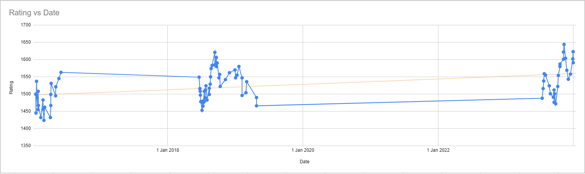Click the 1350 value on the rating axis
This screenshot has height=174, width=585.
[x=26, y=146]
